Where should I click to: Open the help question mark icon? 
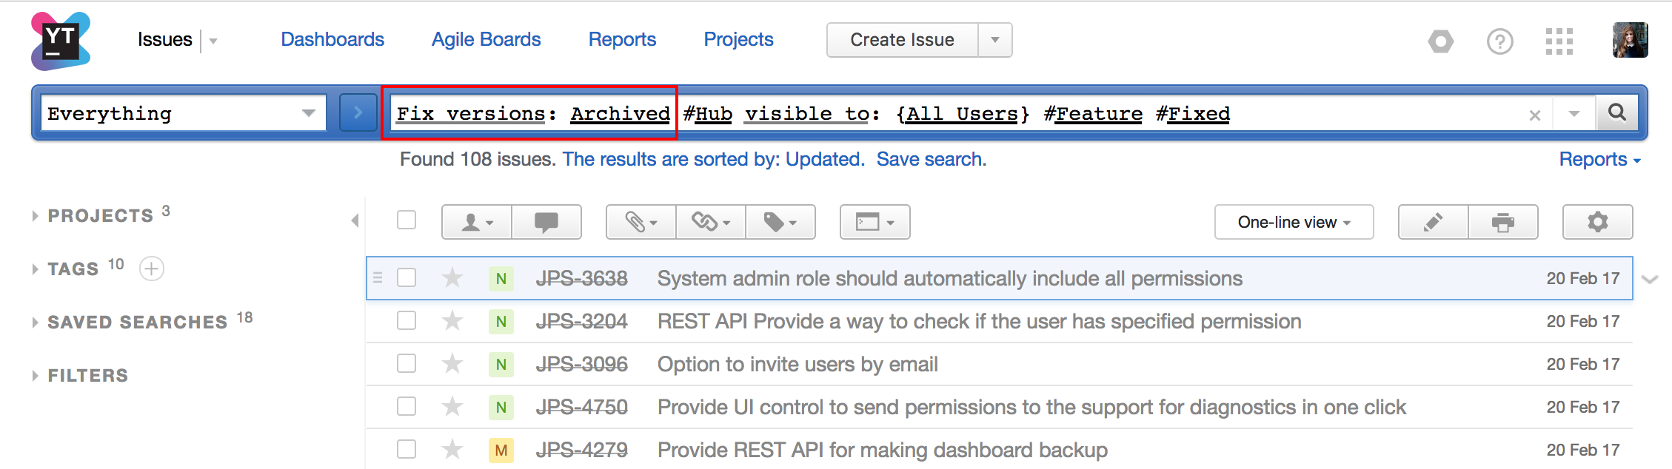[x=1499, y=41]
